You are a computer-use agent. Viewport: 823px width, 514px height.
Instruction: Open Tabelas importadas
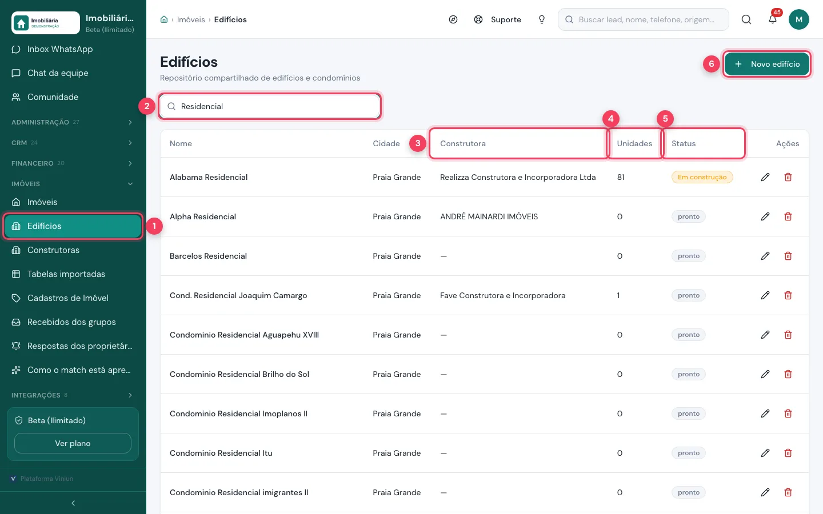pyautogui.click(x=73, y=274)
